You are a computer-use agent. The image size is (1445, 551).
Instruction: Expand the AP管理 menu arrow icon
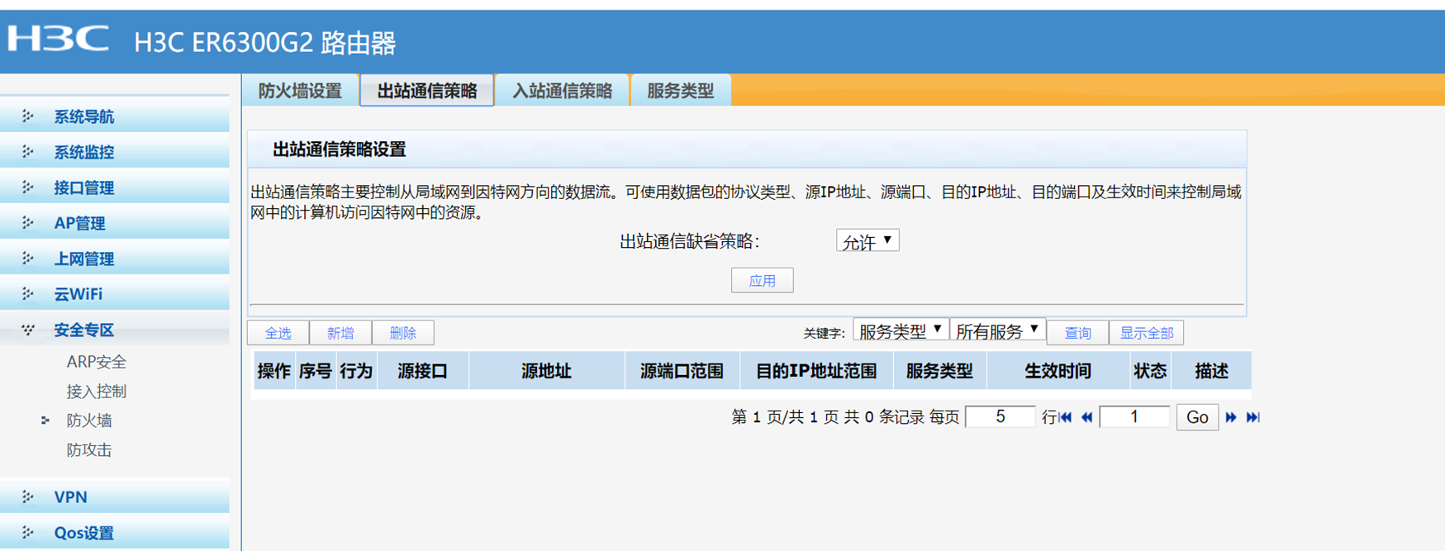point(27,222)
